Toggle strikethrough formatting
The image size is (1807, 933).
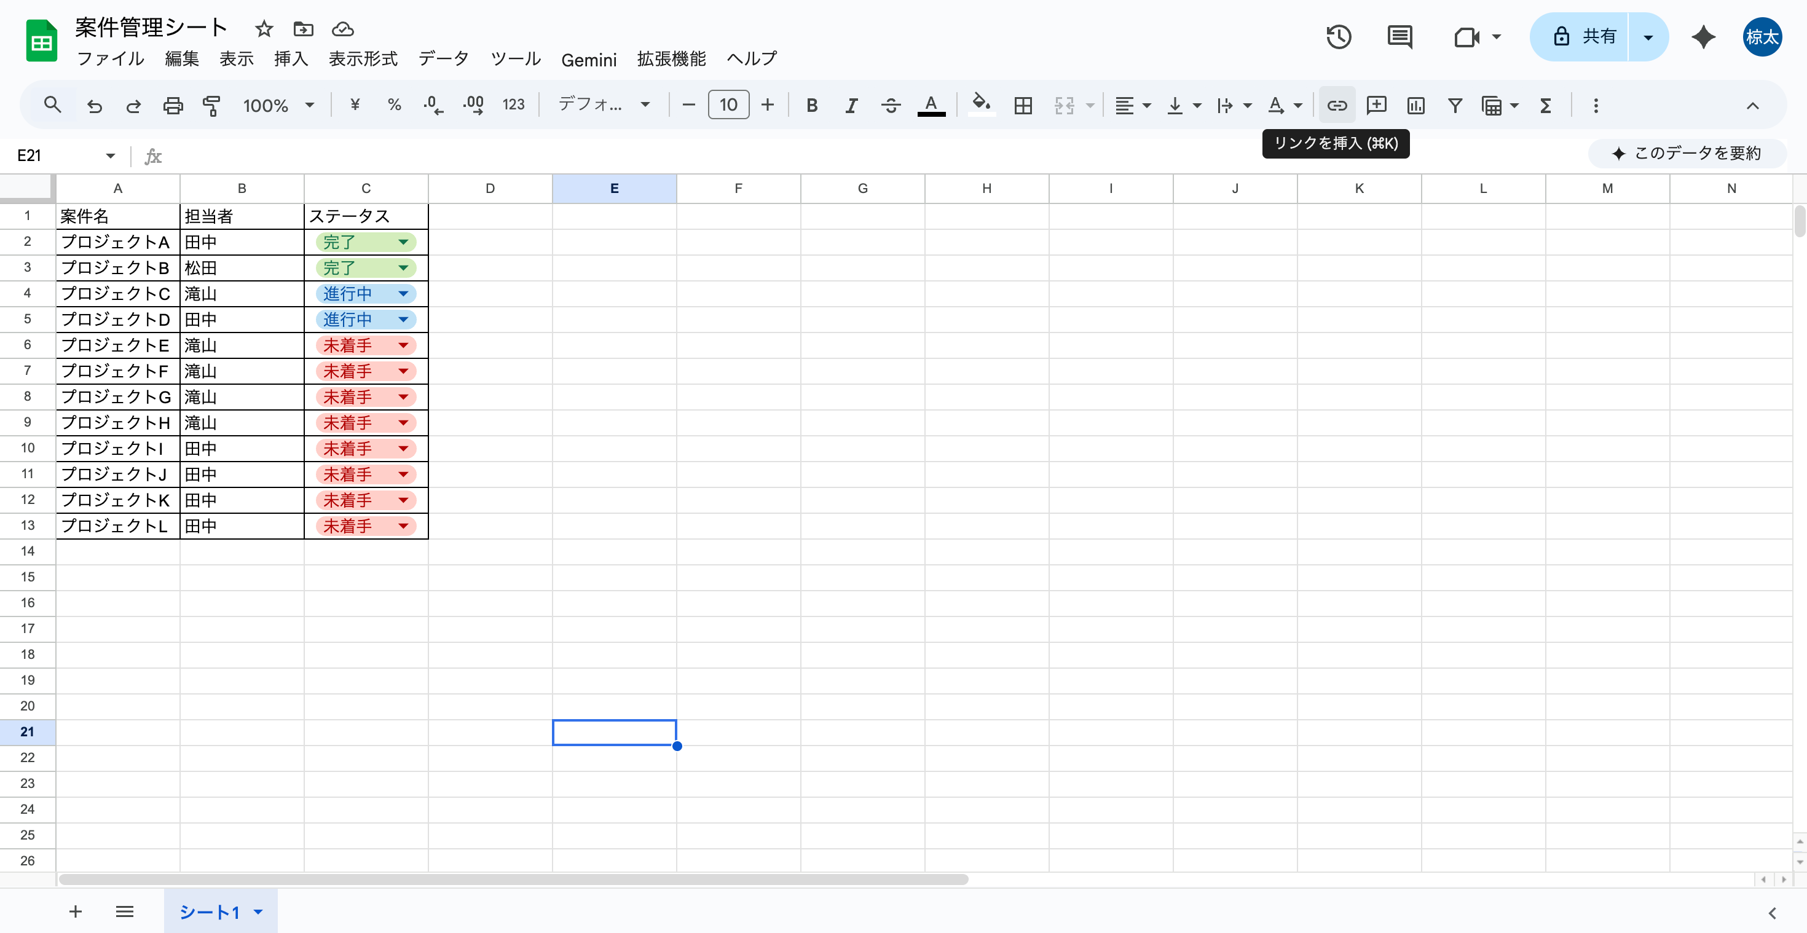[890, 105]
